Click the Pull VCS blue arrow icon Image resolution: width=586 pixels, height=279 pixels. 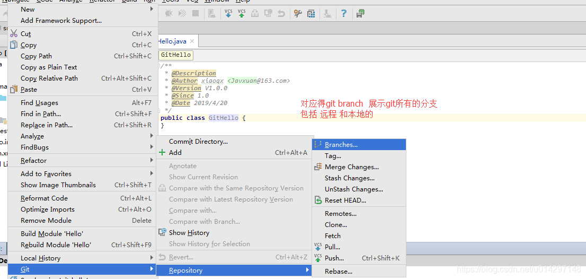tap(318, 247)
